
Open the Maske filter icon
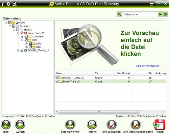tap(92, 125)
